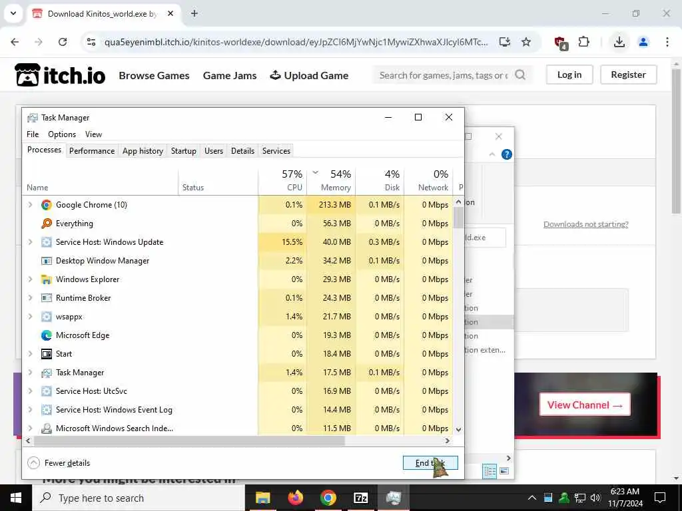
Task: Click the Downloads not starting? link
Action: point(586,224)
